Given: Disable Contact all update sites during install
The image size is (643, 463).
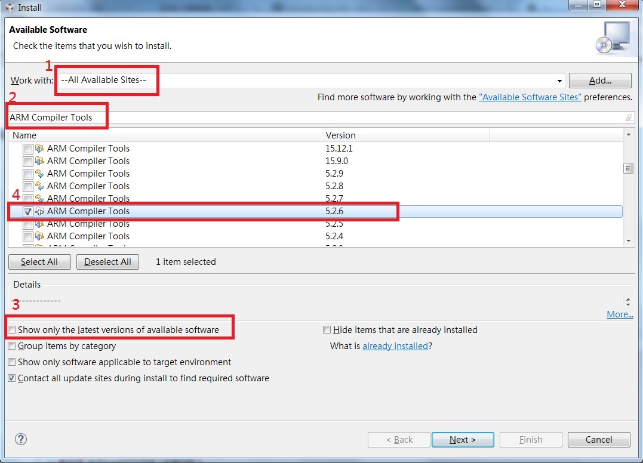Looking at the screenshot, I should [x=12, y=378].
